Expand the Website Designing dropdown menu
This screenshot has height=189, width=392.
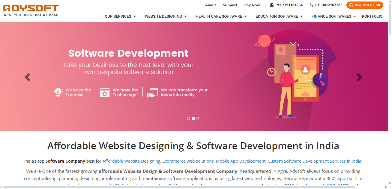pos(166,16)
